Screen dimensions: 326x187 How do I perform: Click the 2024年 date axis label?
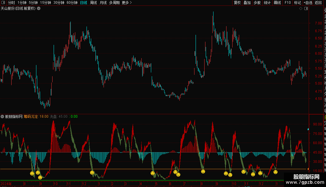[x=6, y=184]
